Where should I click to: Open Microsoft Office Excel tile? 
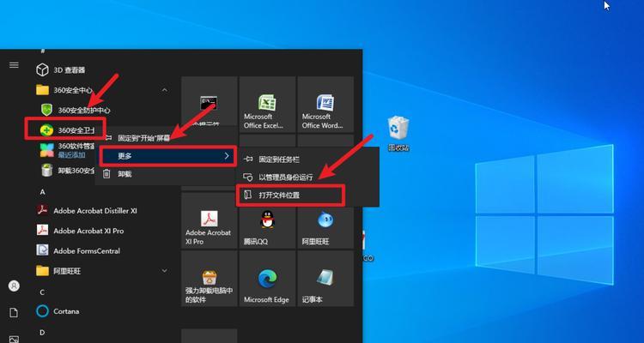click(x=267, y=105)
